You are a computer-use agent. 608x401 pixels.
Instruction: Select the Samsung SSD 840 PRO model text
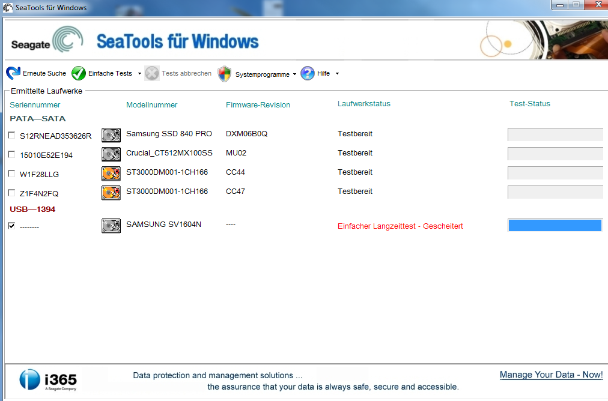point(169,134)
